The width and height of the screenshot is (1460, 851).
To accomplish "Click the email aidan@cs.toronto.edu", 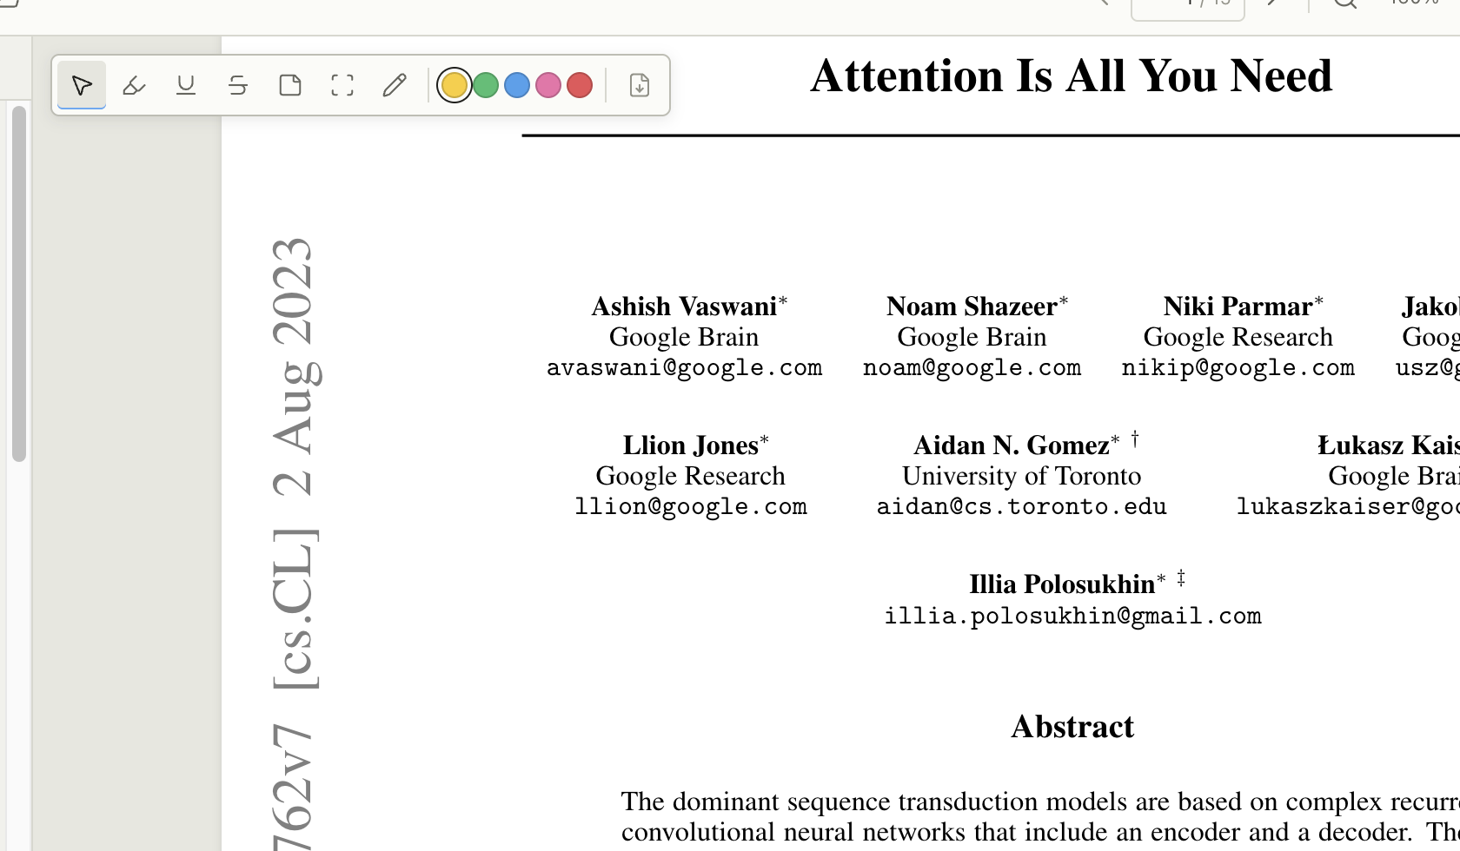I will [1021, 507].
